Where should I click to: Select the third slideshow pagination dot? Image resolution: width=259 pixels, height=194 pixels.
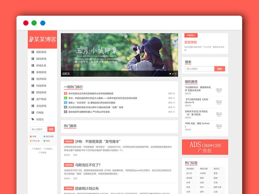click(x=175, y=74)
